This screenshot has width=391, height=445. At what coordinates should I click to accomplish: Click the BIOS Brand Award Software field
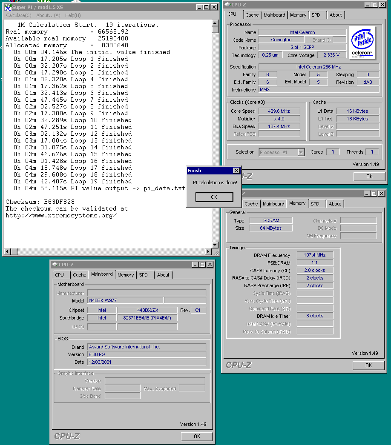point(147,347)
